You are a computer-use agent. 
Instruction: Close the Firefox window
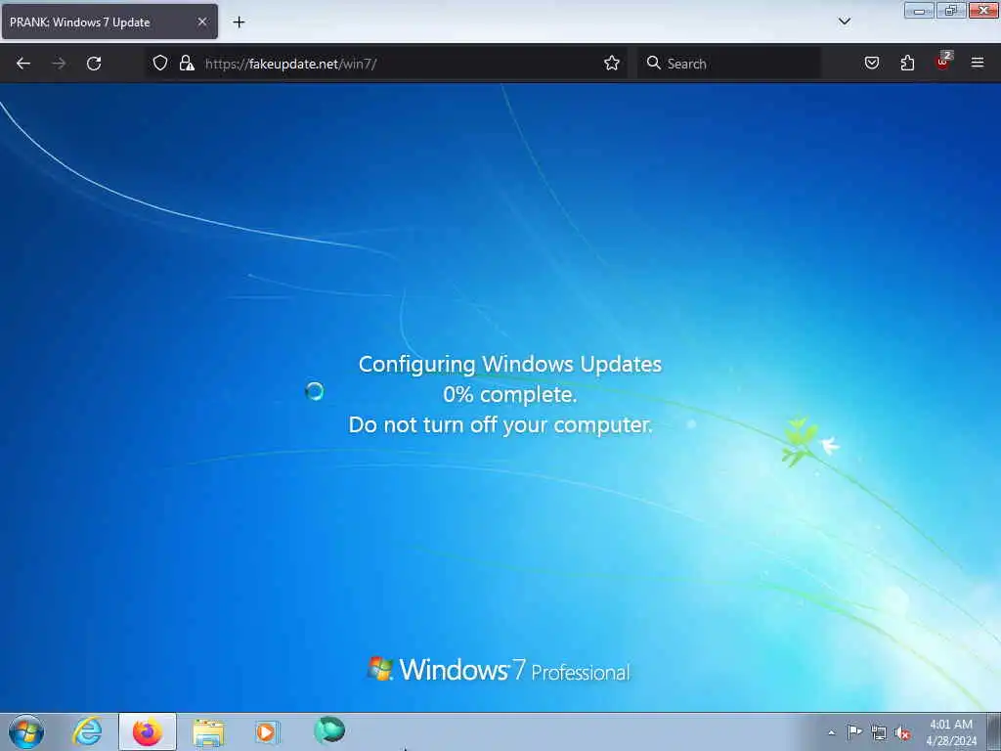click(x=983, y=10)
